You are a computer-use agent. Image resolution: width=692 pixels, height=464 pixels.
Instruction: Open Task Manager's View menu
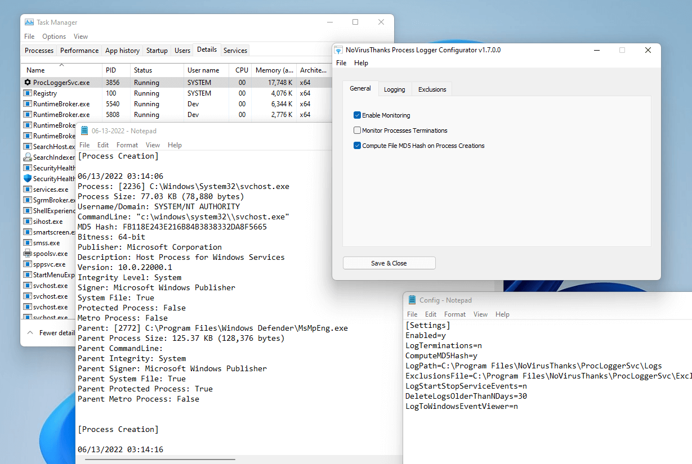81,37
